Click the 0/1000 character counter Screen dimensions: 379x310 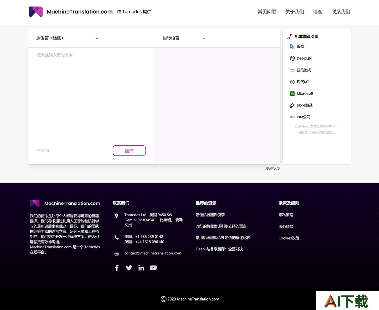tap(43, 151)
